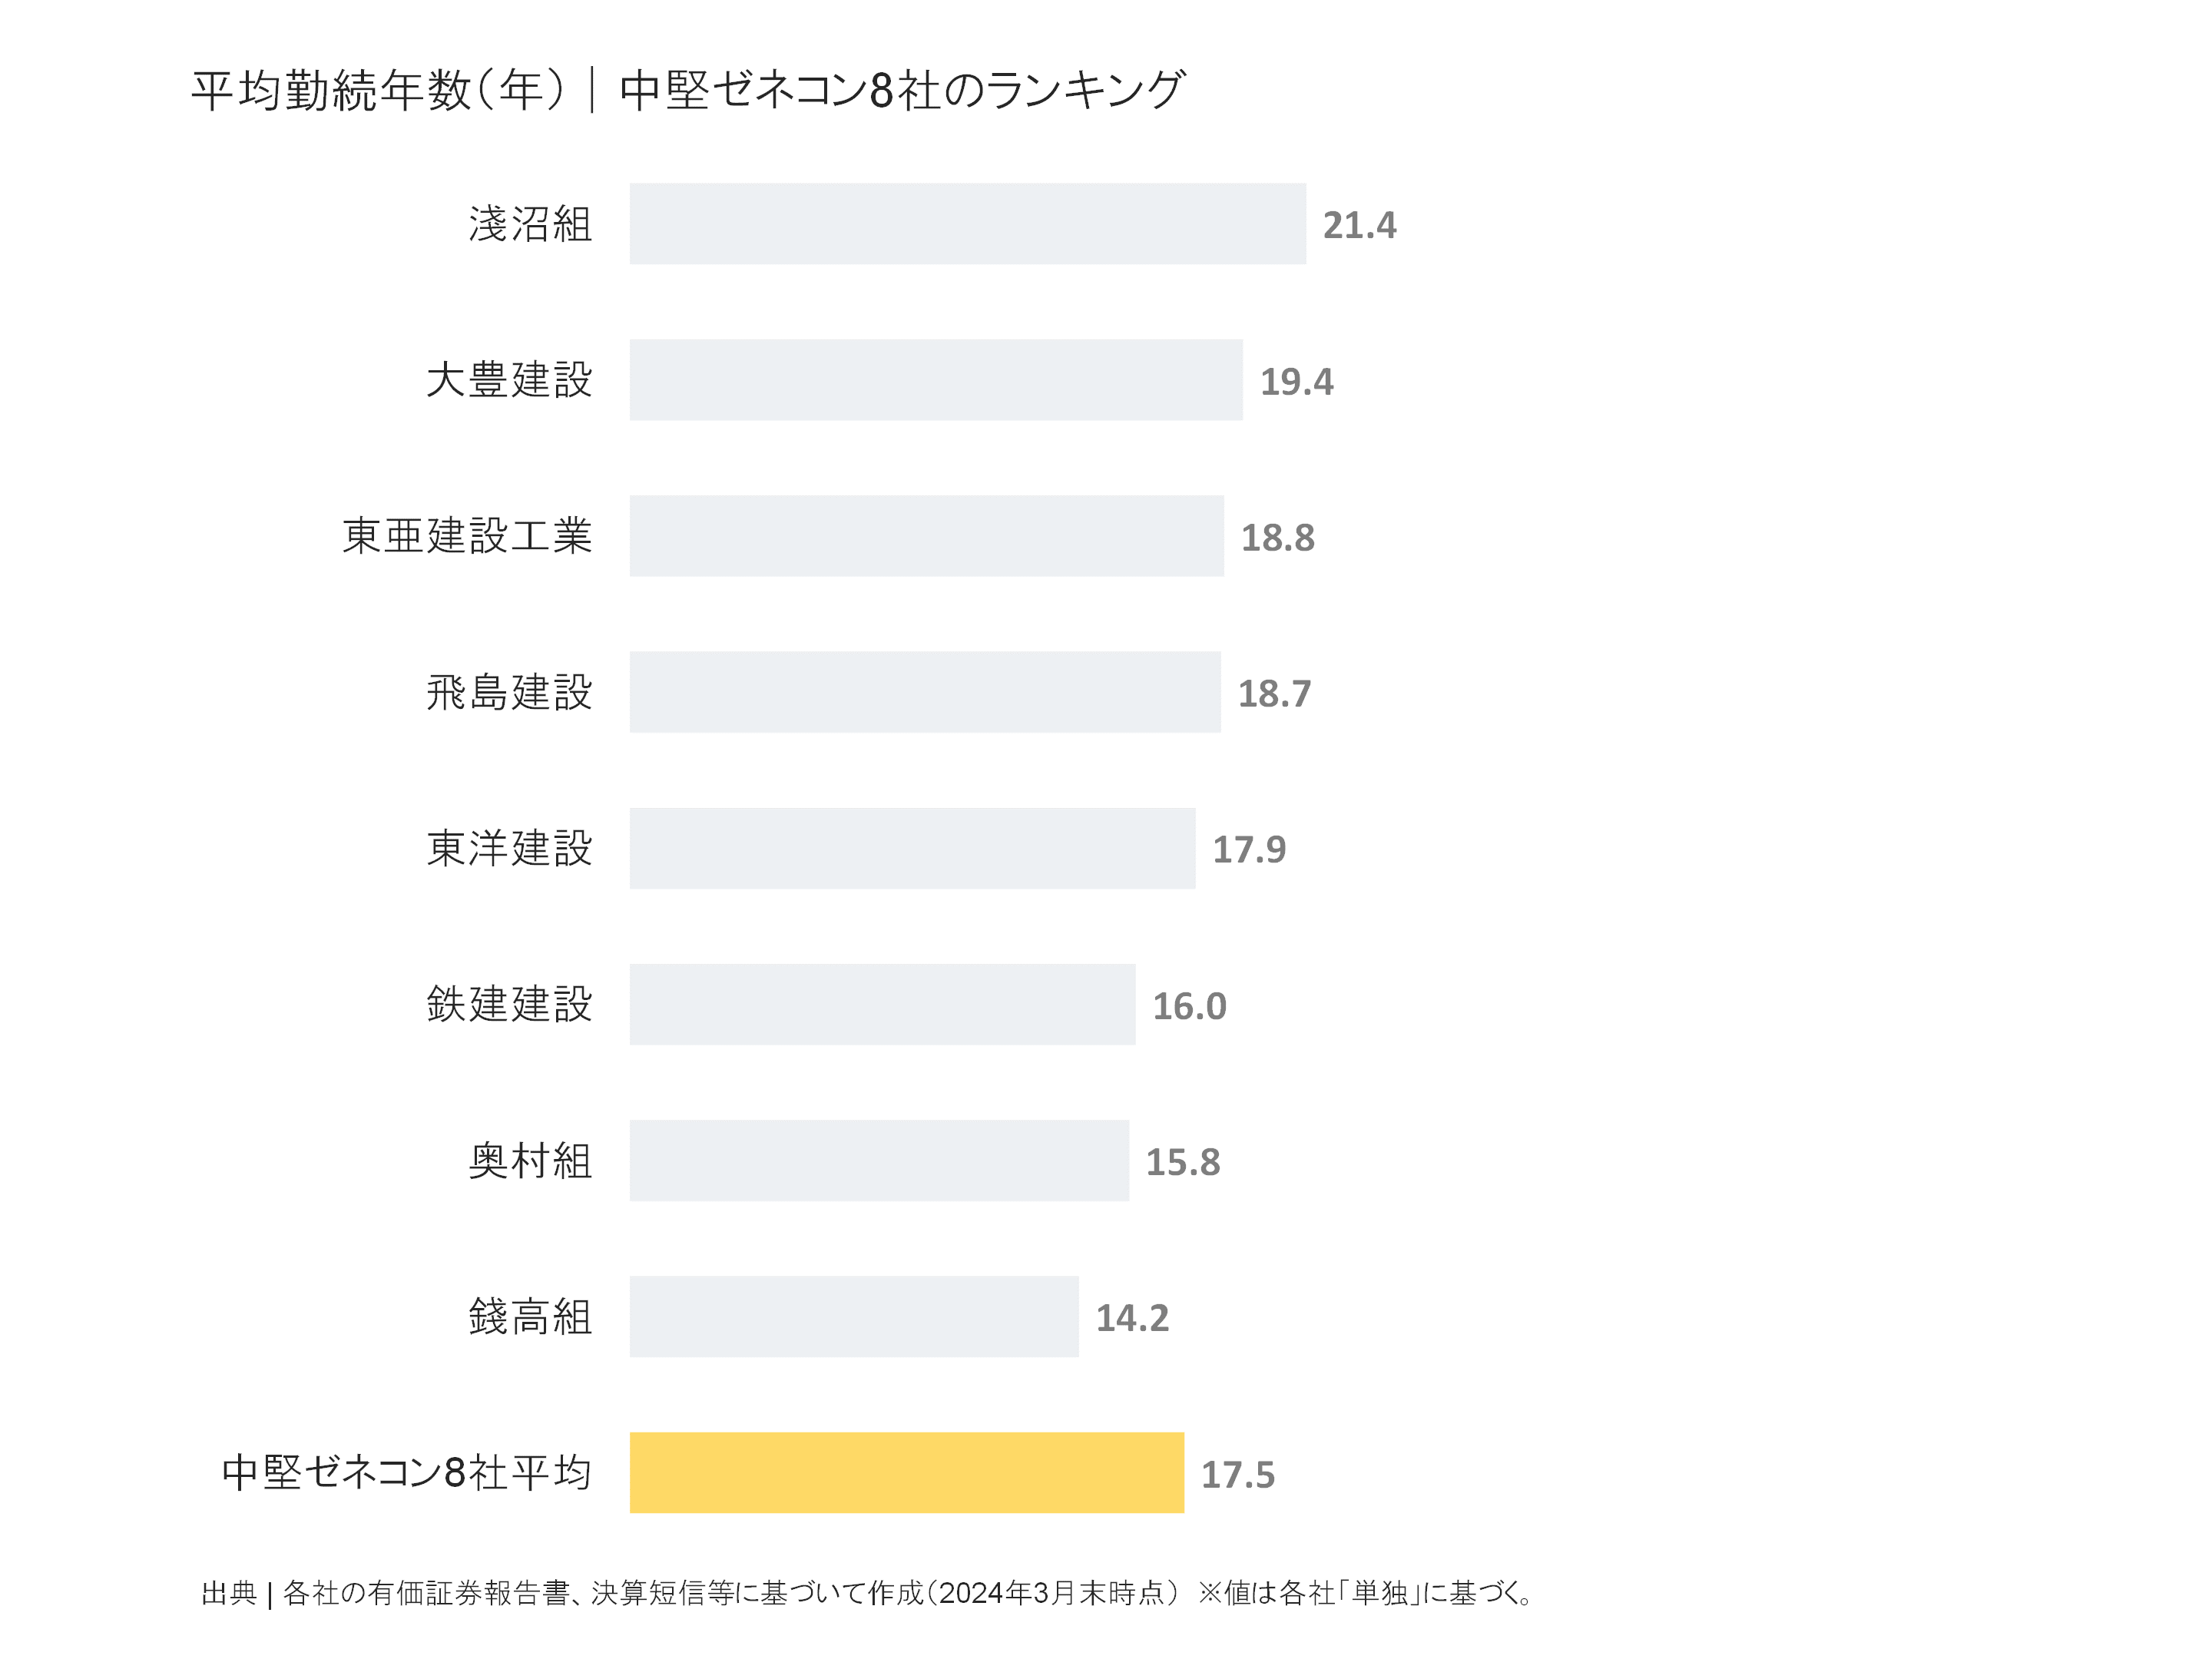Click the 浅沼組 bar in the chart
This screenshot has width=2212, height=1659.
967,224
